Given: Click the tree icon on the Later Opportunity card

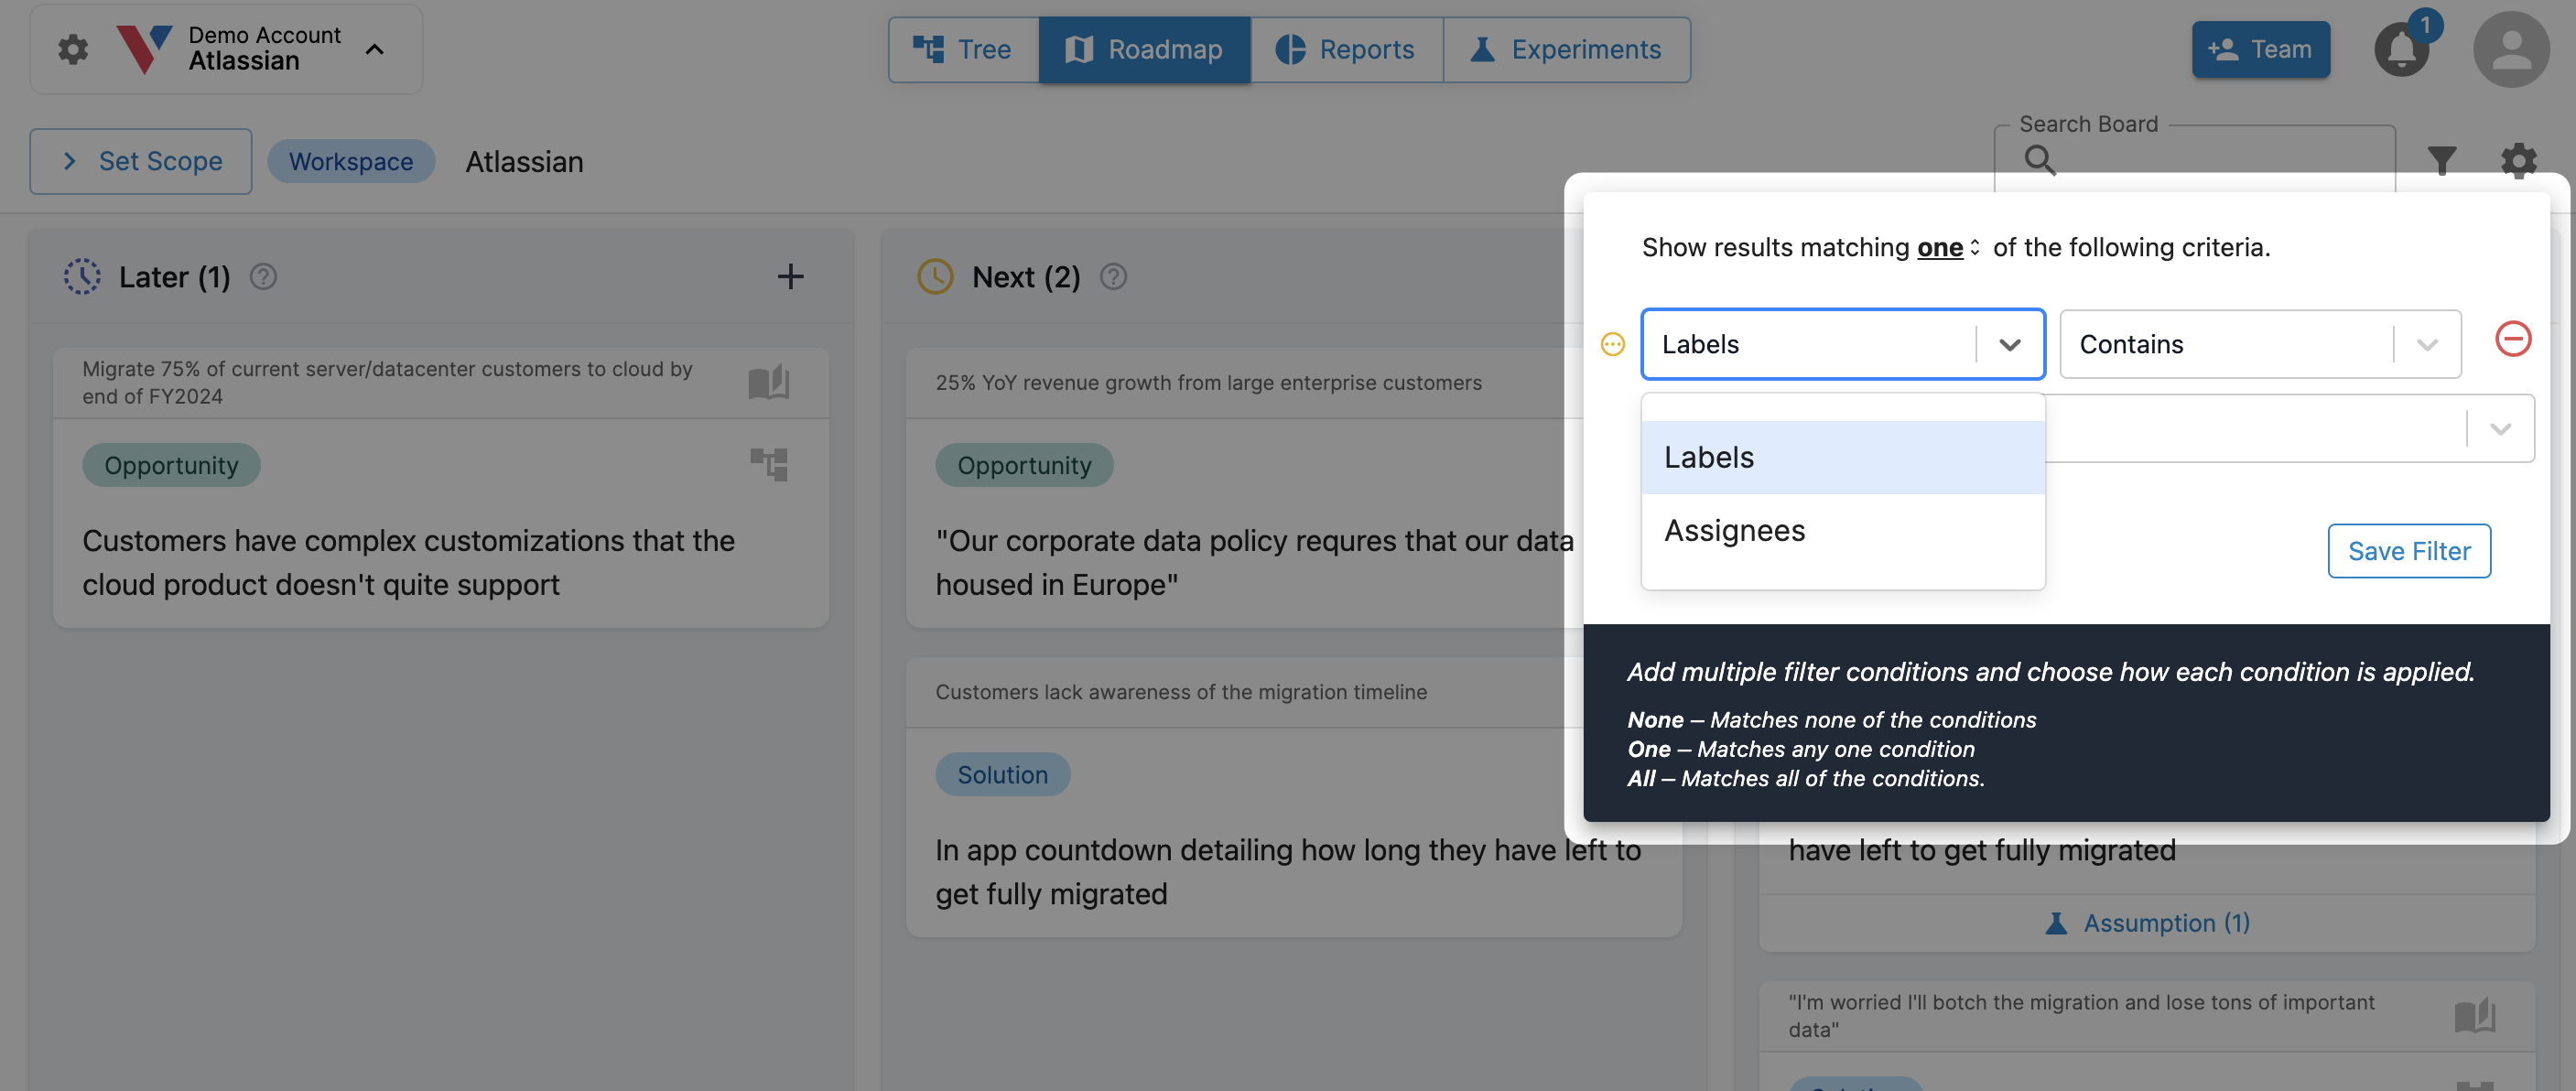Looking at the screenshot, I should pyautogui.click(x=768, y=464).
